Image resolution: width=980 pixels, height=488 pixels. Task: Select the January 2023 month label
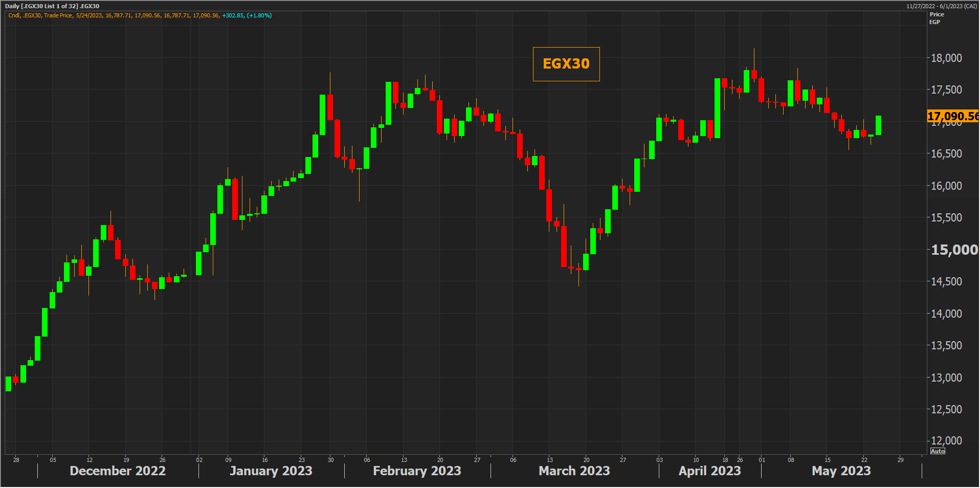[271, 471]
